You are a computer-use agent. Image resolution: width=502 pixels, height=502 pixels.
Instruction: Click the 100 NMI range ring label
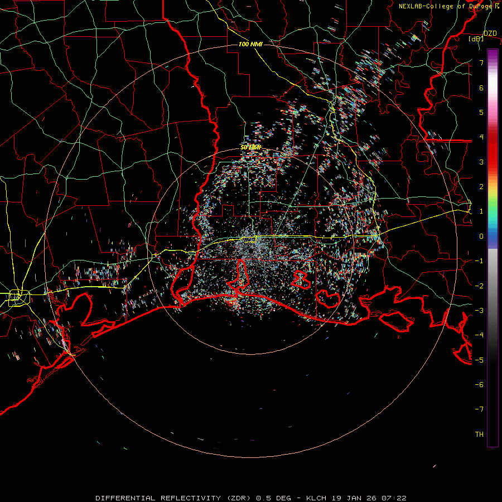(250, 44)
